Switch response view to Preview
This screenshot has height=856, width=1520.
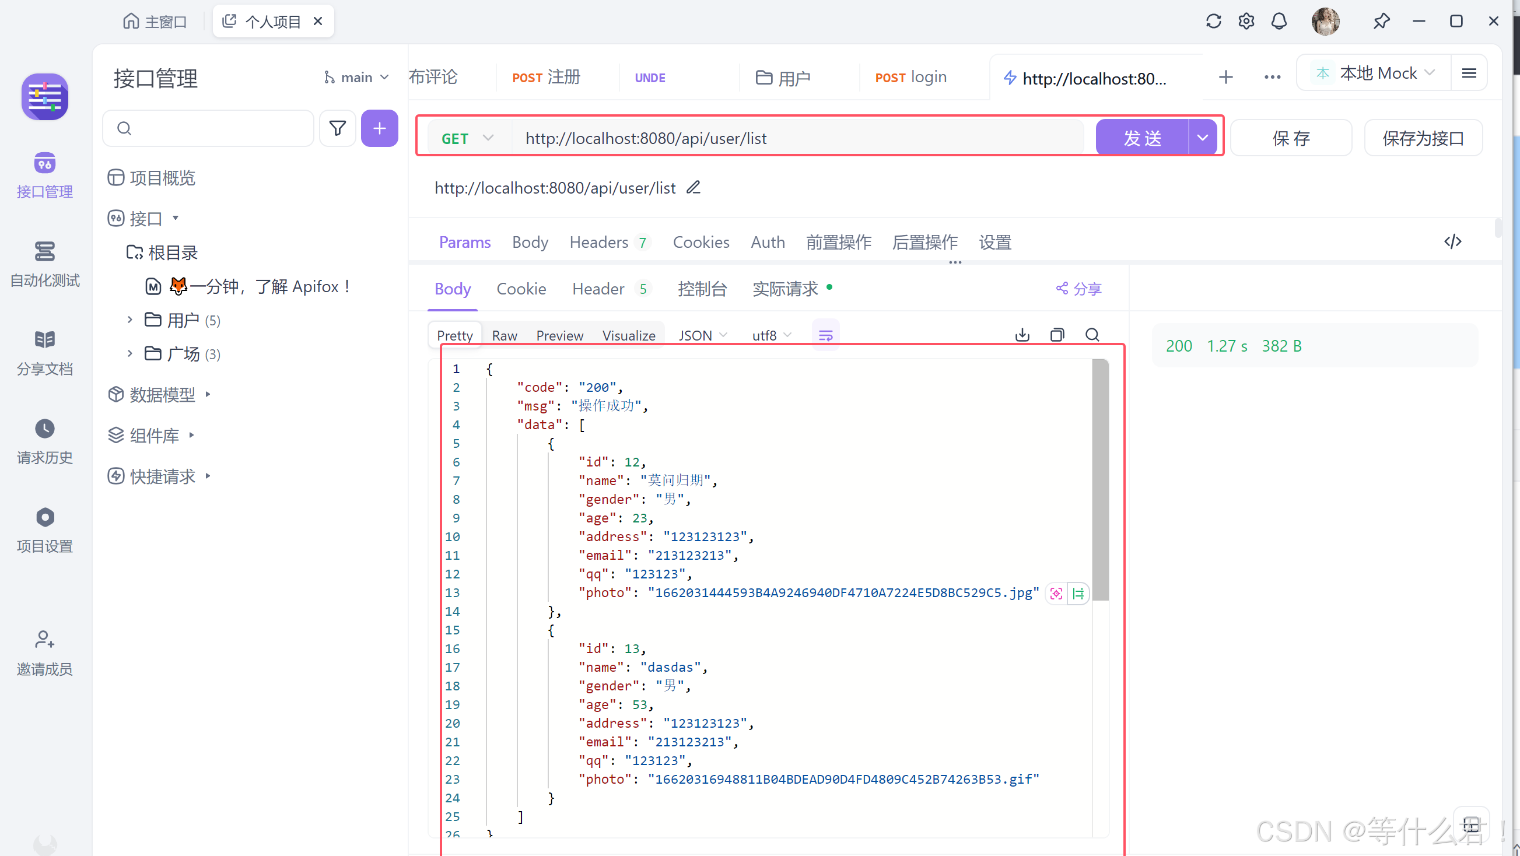tap(559, 335)
